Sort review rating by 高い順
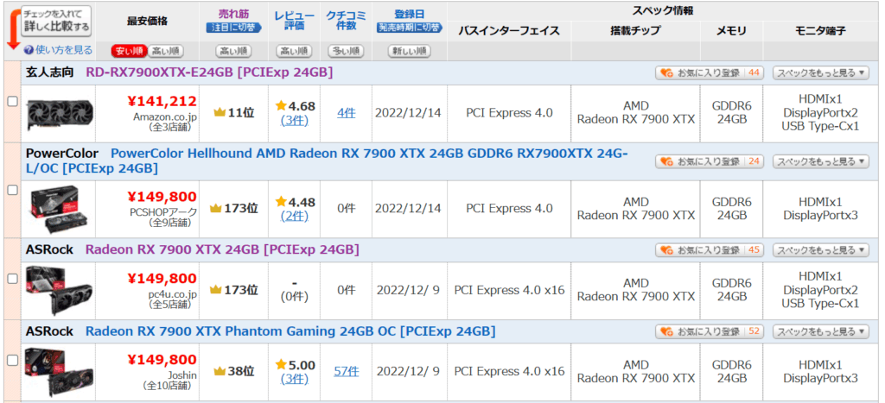Image resolution: width=885 pixels, height=403 pixels. [294, 51]
